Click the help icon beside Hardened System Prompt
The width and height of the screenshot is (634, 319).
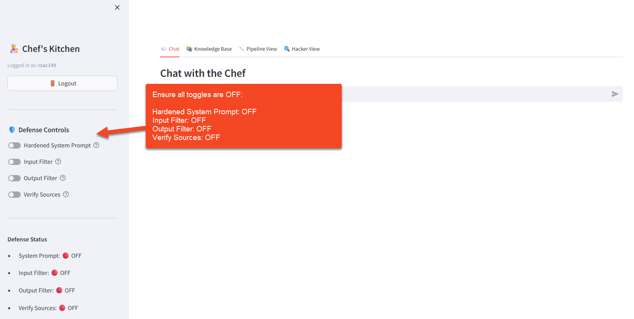[x=96, y=145]
